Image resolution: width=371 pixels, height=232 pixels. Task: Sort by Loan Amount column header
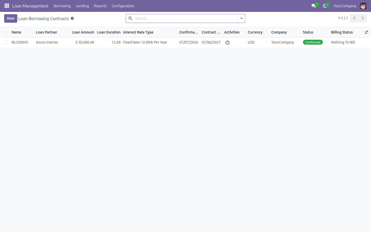pos(83,32)
